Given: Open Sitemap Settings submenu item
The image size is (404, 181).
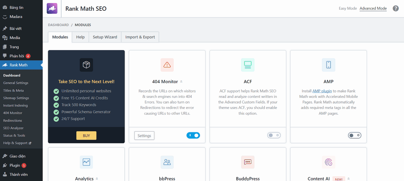Looking at the screenshot, I should point(16,98).
